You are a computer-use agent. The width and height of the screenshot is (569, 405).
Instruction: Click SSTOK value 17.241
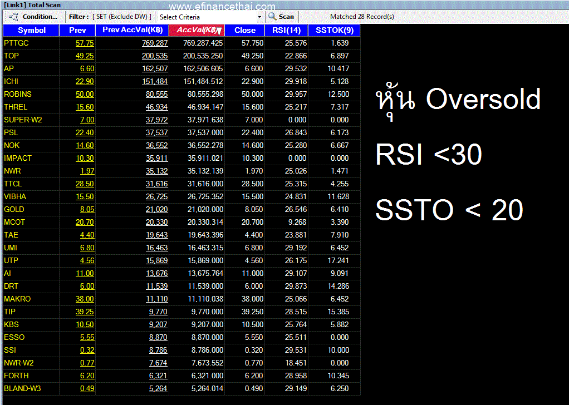pyautogui.click(x=338, y=260)
